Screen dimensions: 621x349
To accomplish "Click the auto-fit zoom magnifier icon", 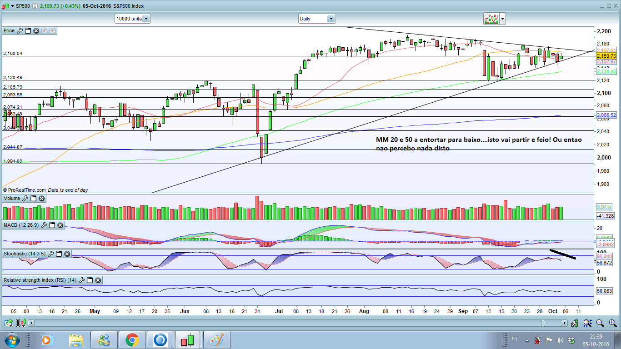I will [x=587, y=323].
